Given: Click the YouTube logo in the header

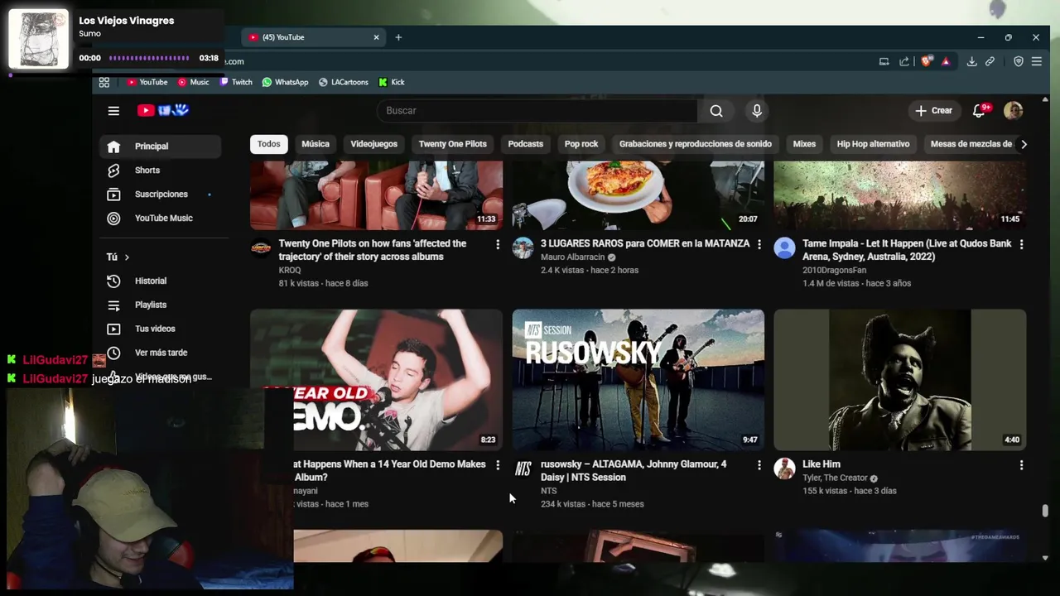Looking at the screenshot, I should (163, 110).
